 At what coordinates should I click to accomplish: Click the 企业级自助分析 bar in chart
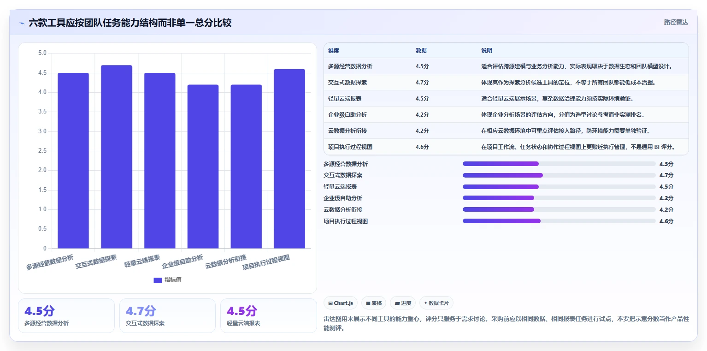pyautogui.click(x=203, y=167)
